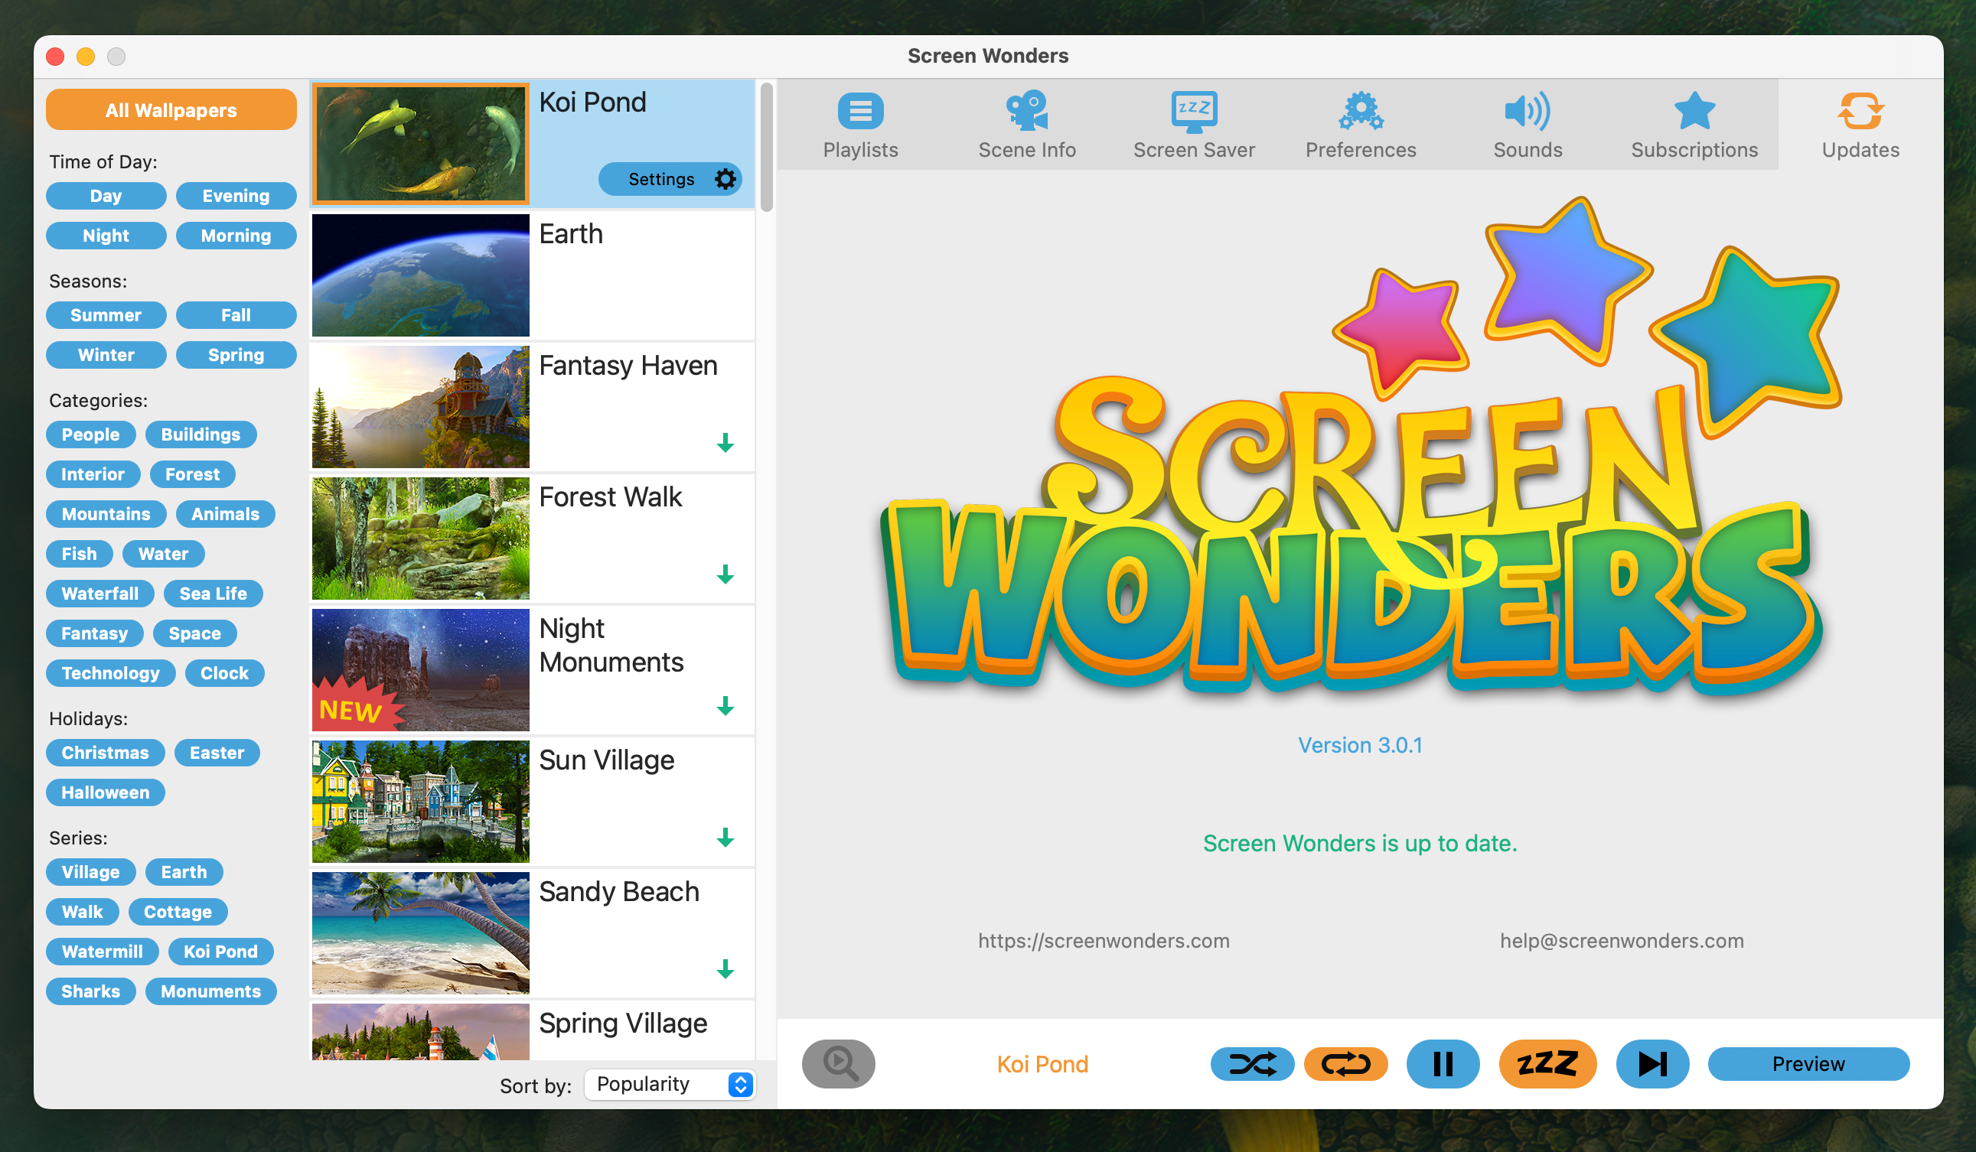Filter by Christmas holiday

point(105,753)
